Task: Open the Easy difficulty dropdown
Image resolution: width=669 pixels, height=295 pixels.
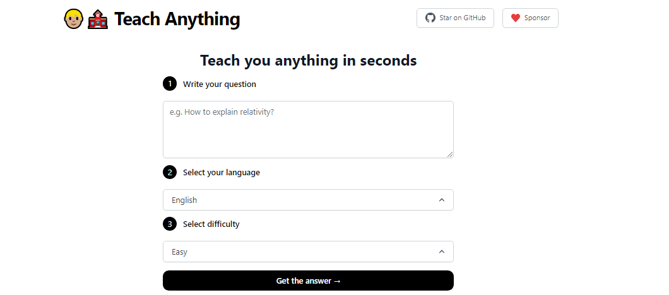Action: (x=308, y=252)
